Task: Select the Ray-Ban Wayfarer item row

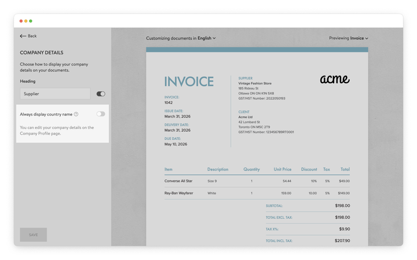Action: 179,193
